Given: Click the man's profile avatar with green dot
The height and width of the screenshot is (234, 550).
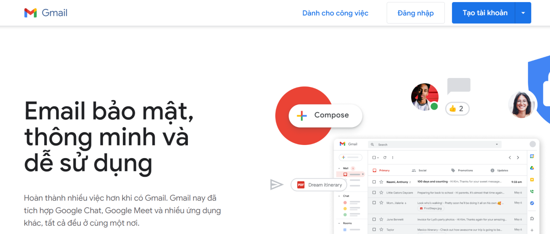Looking at the screenshot, I should pos(425,97).
